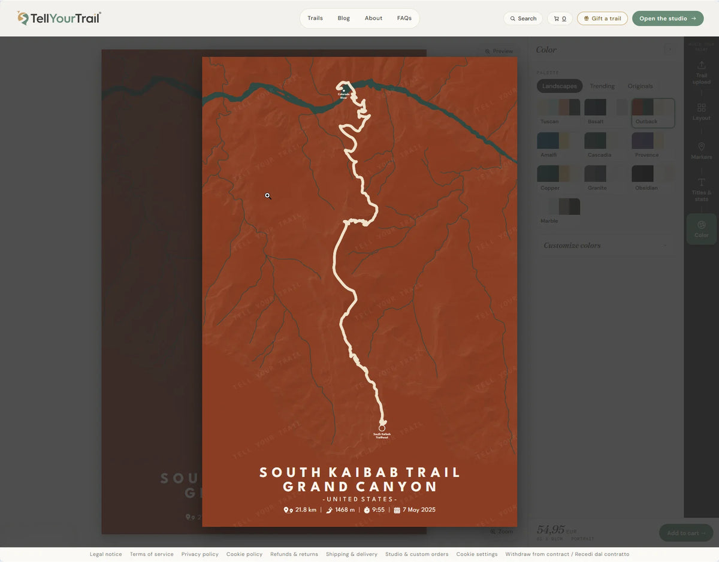The height and width of the screenshot is (562, 719).
Task: Click the 21.8 km distance stat
Action: (x=300, y=510)
